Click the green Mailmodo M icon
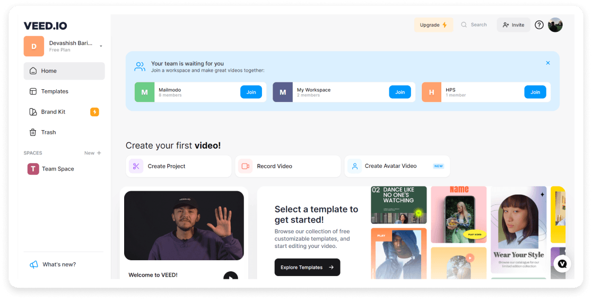The height and width of the screenshot is (300, 592). coord(145,92)
